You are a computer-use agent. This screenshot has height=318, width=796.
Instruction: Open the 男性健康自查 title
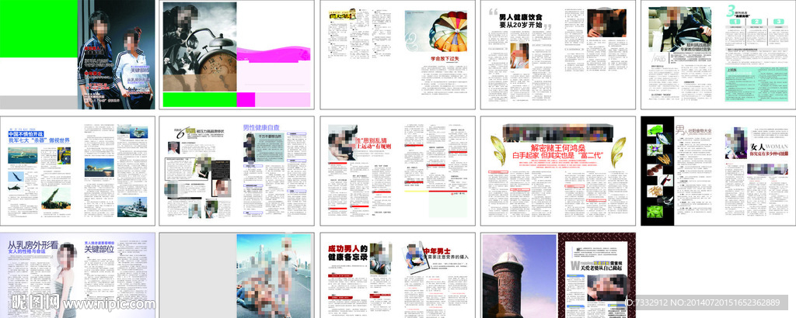[260, 127]
